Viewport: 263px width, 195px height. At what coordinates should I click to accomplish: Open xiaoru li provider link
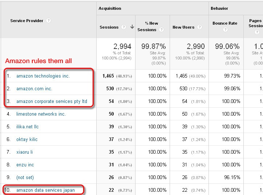(x=24, y=152)
